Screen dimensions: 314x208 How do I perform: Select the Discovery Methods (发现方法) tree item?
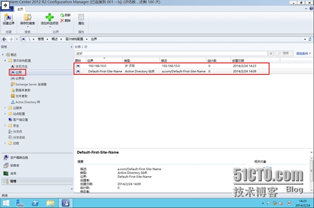pyautogui.click(x=19, y=66)
